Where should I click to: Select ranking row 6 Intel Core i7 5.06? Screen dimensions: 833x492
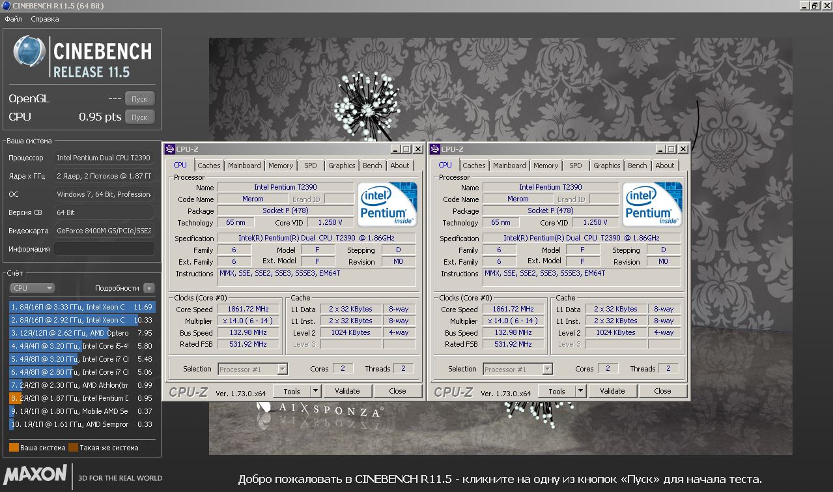pos(81,372)
